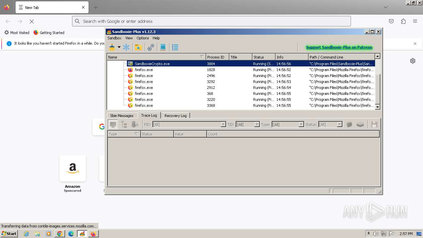Click the first grey box trace icon

point(349,125)
